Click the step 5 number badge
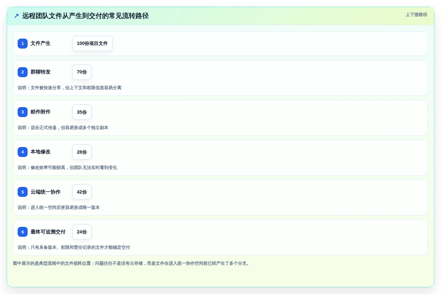Screen dimensions: 441x294 click(x=23, y=192)
